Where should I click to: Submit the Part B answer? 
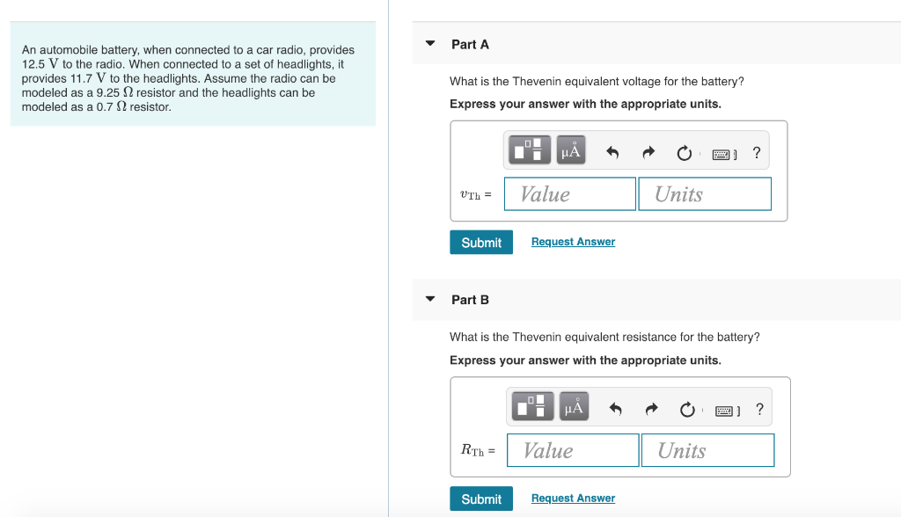(x=481, y=499)
